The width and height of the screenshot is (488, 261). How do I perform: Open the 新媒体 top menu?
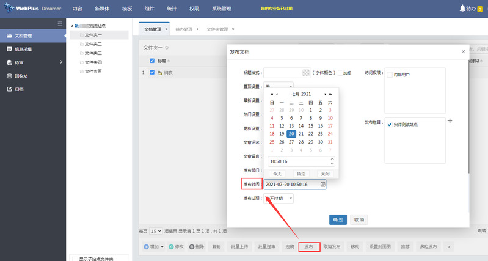[x=102, y=9]
